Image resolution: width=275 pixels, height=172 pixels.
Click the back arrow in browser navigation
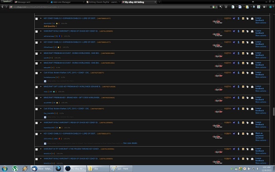(x=3, y=7)
